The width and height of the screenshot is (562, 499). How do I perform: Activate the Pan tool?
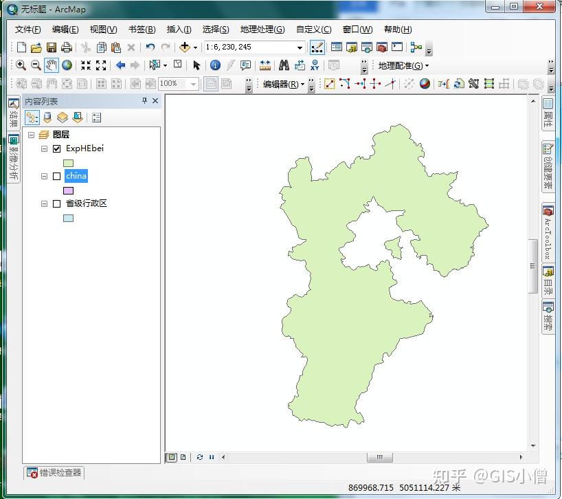pos(51,65)
